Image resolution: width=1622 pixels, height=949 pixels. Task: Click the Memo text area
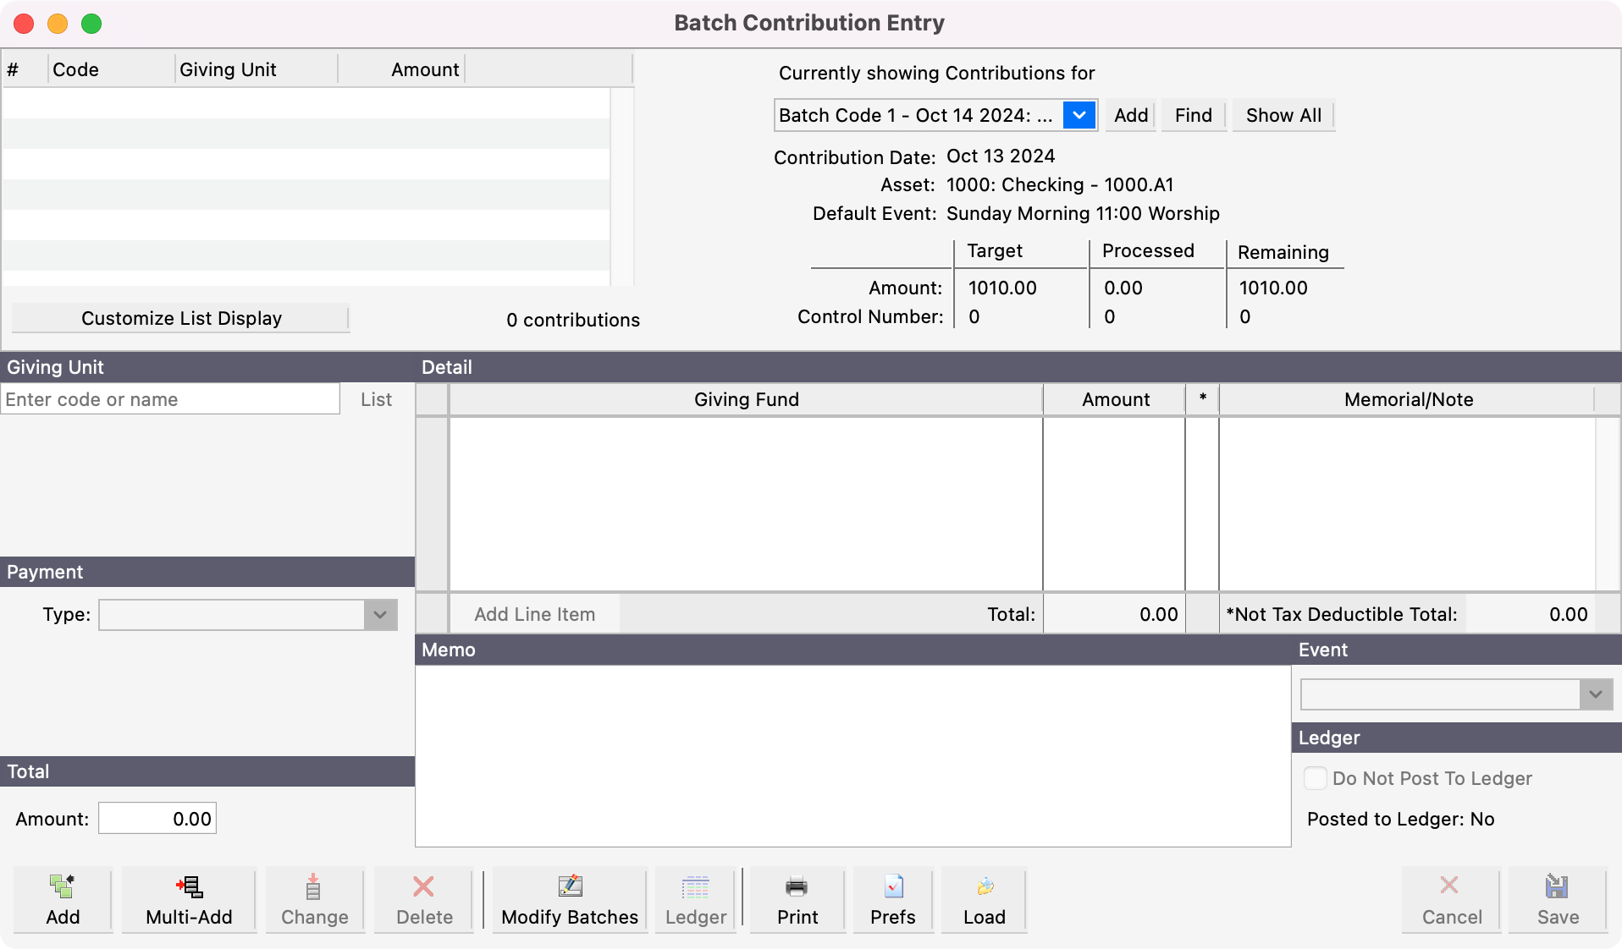click(x=852, y=755)
